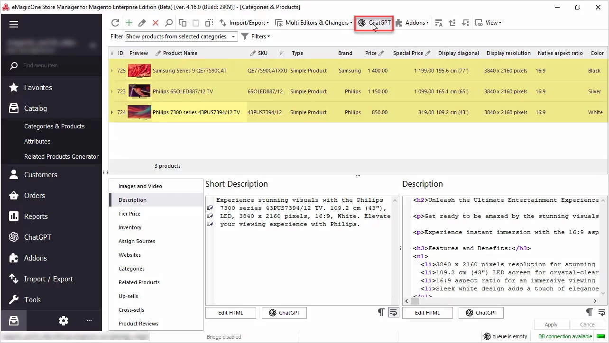Click Samsung Series 9 product thumbnail
Screen dimensions: 609x343
point(139,71)
